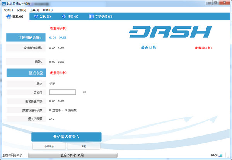Click the red 数据同步中 warning above the balances

(x=58, y=28)
